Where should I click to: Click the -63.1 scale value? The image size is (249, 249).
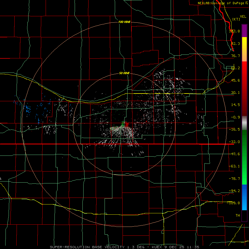[x=234, y=166]
